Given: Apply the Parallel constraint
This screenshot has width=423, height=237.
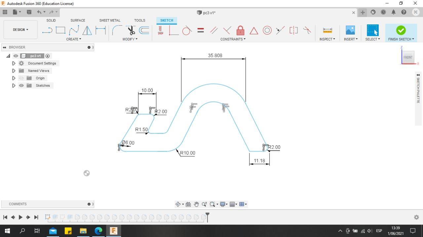Looking at the screenshot, I should tap(214, 31).
